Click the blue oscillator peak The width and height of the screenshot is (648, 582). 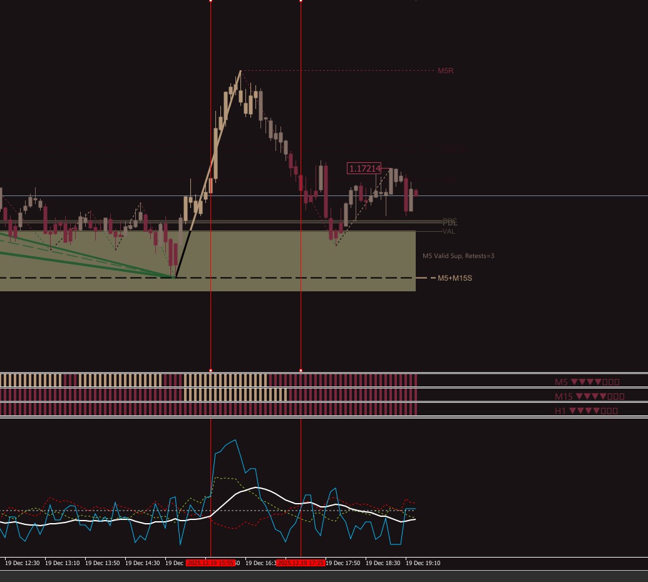(235, 440)
